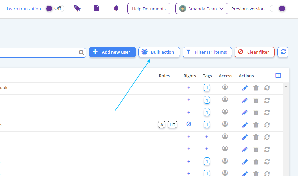The width and height of the screenshot is (298, 176).
Task: Click the Actions column header
Action: click(246, 76)
